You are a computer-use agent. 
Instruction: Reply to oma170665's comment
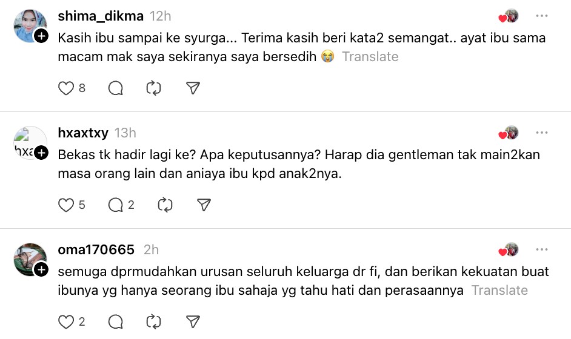pos(115,321)
